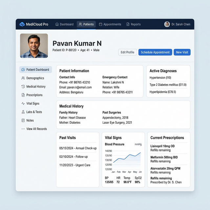
Task: Start a New Visit with the button
Action: pos(182,52)
